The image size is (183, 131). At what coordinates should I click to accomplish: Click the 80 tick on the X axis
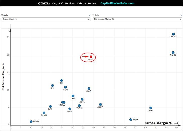point(176,127)
